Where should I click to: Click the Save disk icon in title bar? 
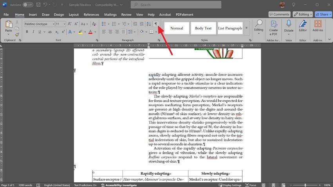[38, 5]
